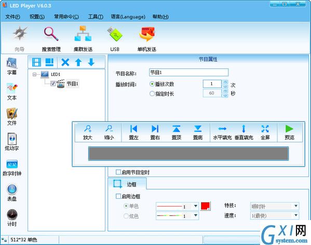The height and width of the screenshot is (245, 311).
Task: Open single color border style dropdown
Action: point(195,206)
